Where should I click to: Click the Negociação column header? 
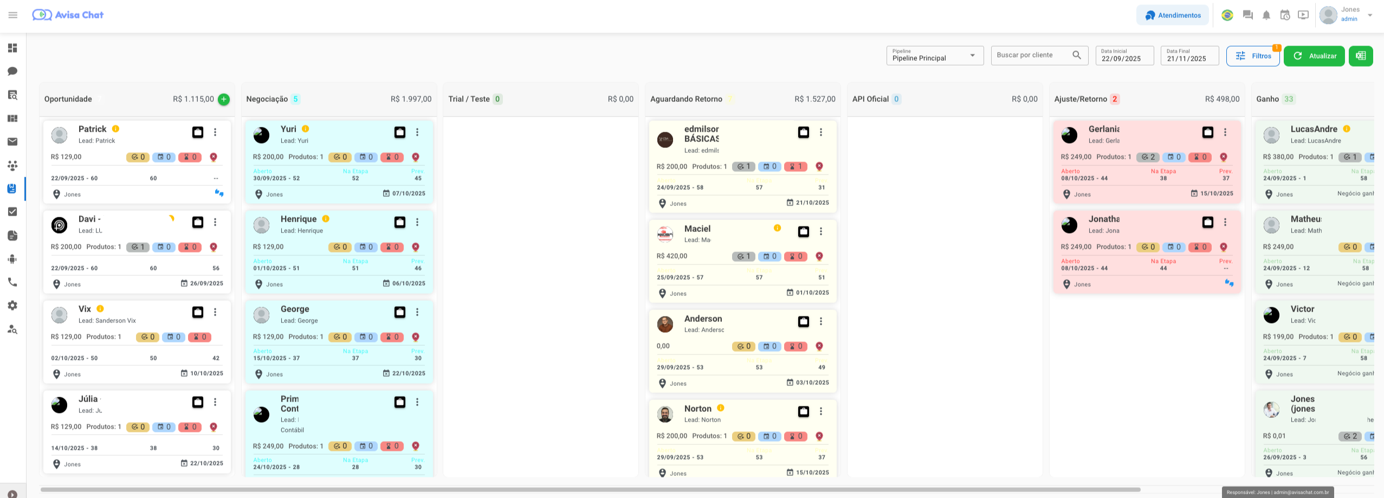pyautogui.click(x=267, y=99)
